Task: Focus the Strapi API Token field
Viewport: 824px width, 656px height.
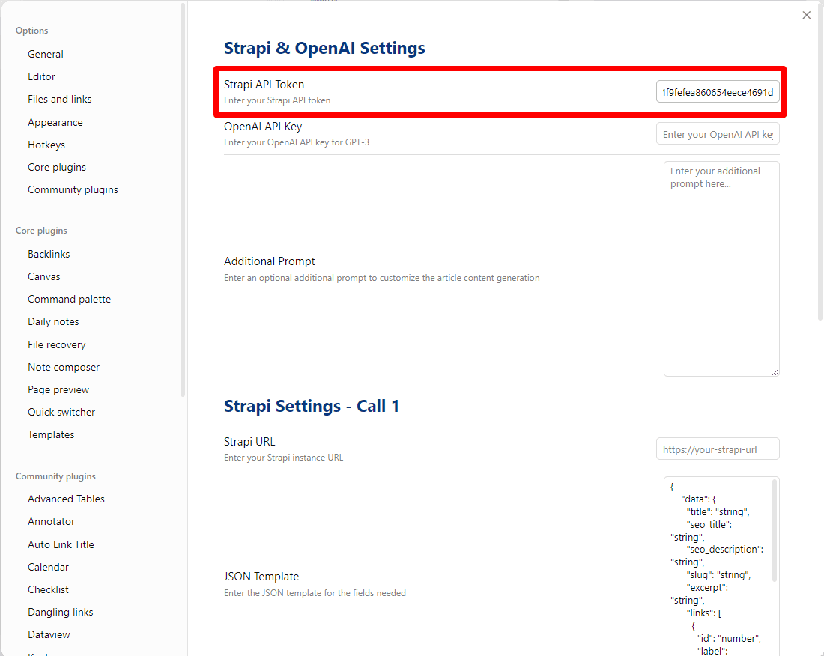Action: coord(718,92)
